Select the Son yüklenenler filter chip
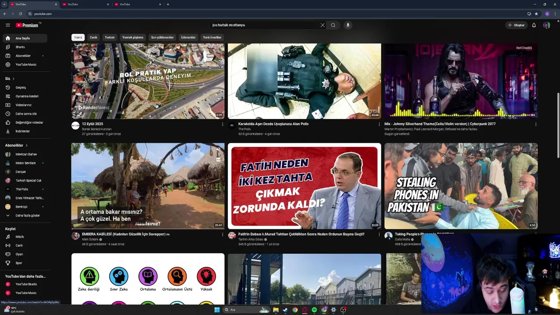This screenshot has width=560, height=315. coord(162,37)
